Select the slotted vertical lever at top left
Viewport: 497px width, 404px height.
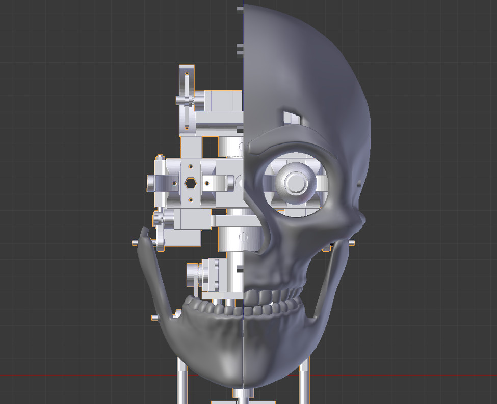187,99
